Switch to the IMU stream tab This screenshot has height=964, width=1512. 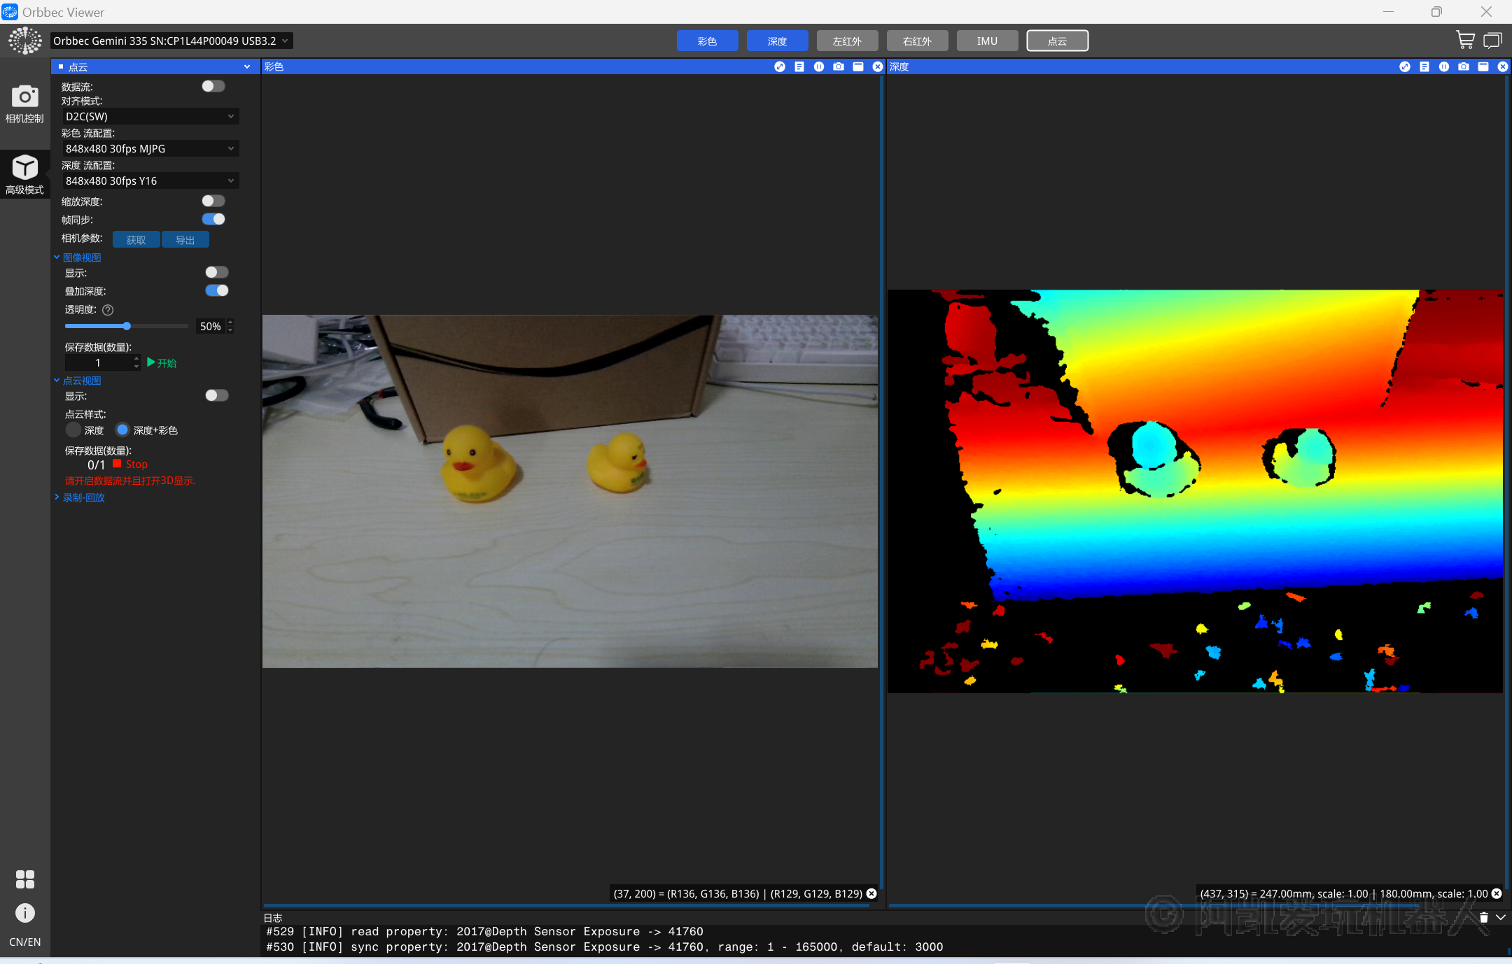(x=987, y=41)
